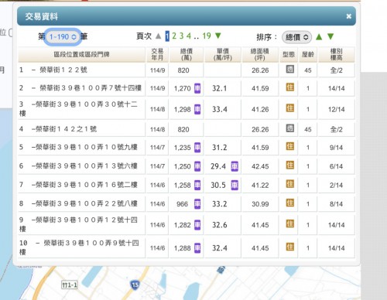Click the 型態 column header
The width and height of the screenshot is (387, 300).
(x=289, y=54)
